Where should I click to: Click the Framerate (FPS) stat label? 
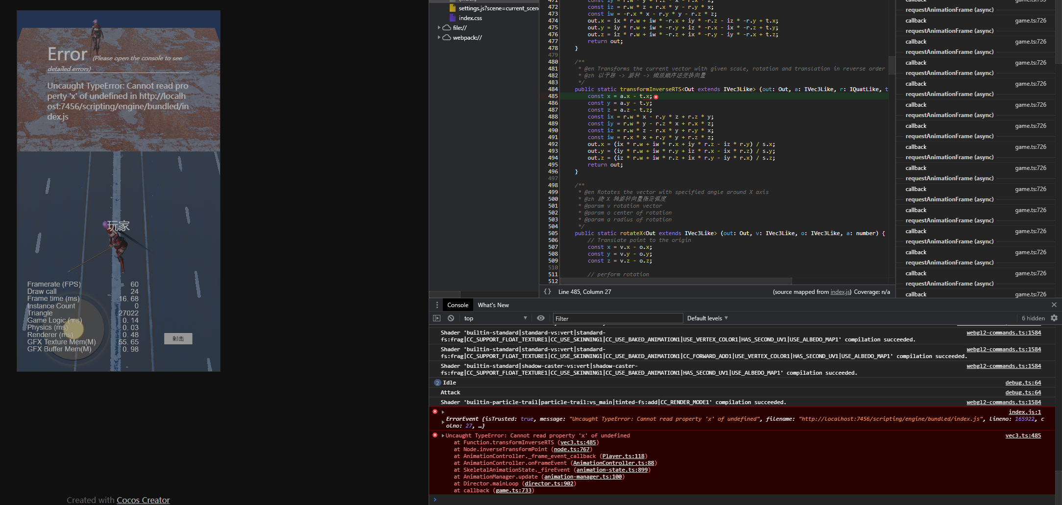54,284
